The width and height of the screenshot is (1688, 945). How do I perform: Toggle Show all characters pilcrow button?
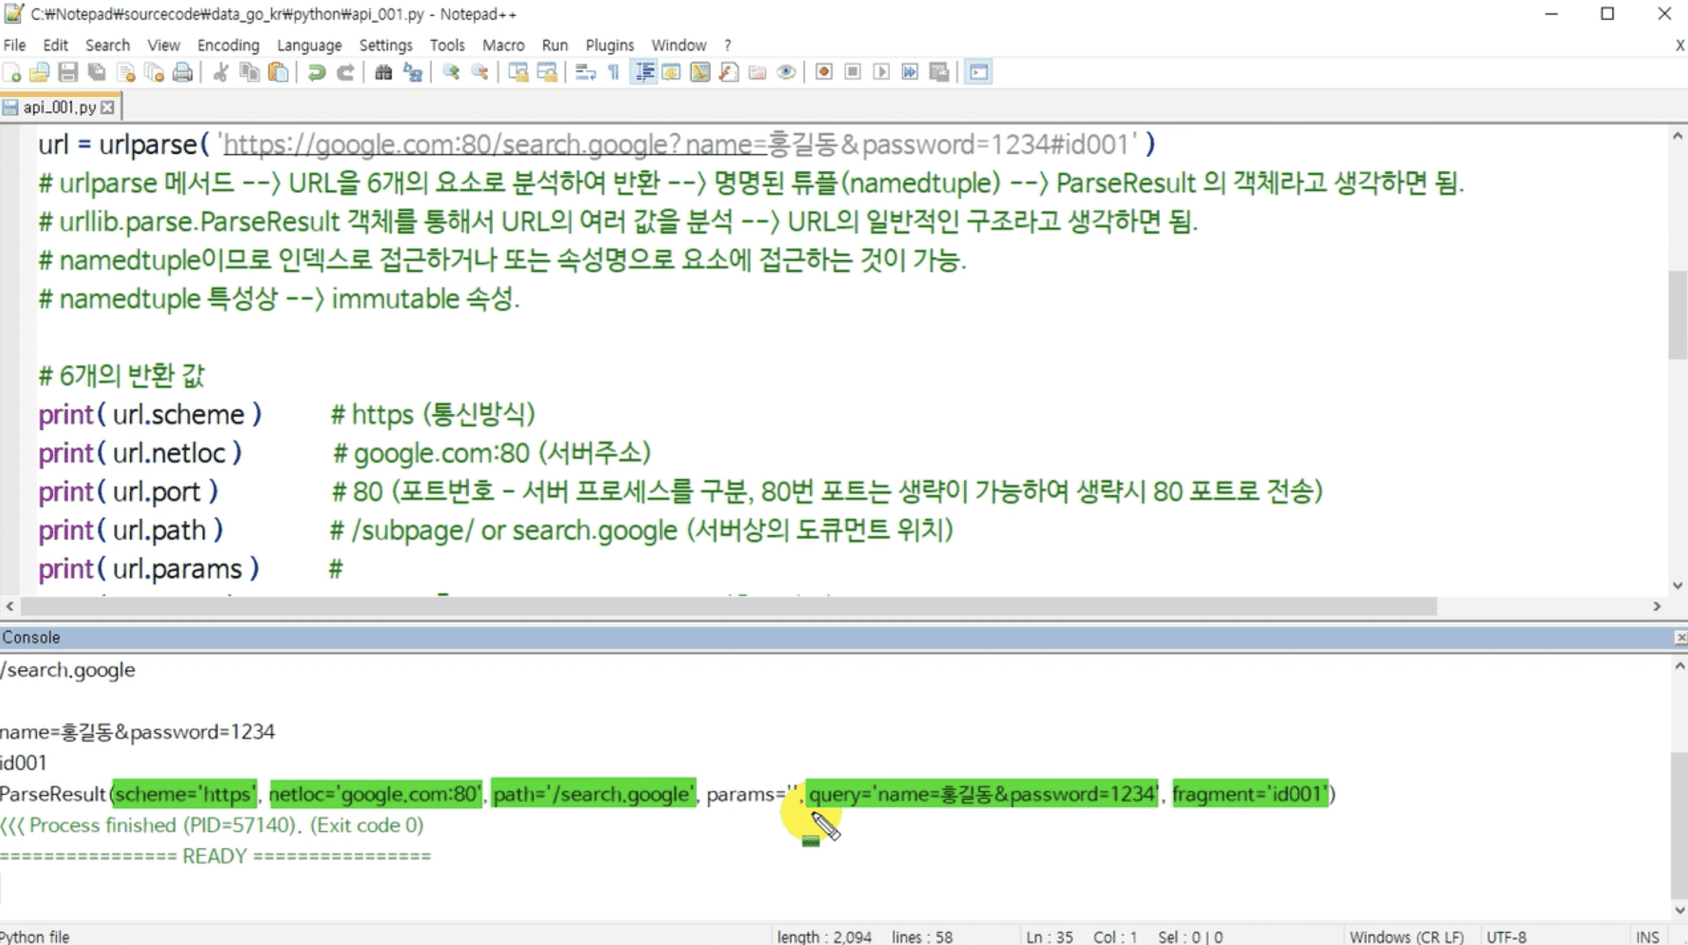614,72
